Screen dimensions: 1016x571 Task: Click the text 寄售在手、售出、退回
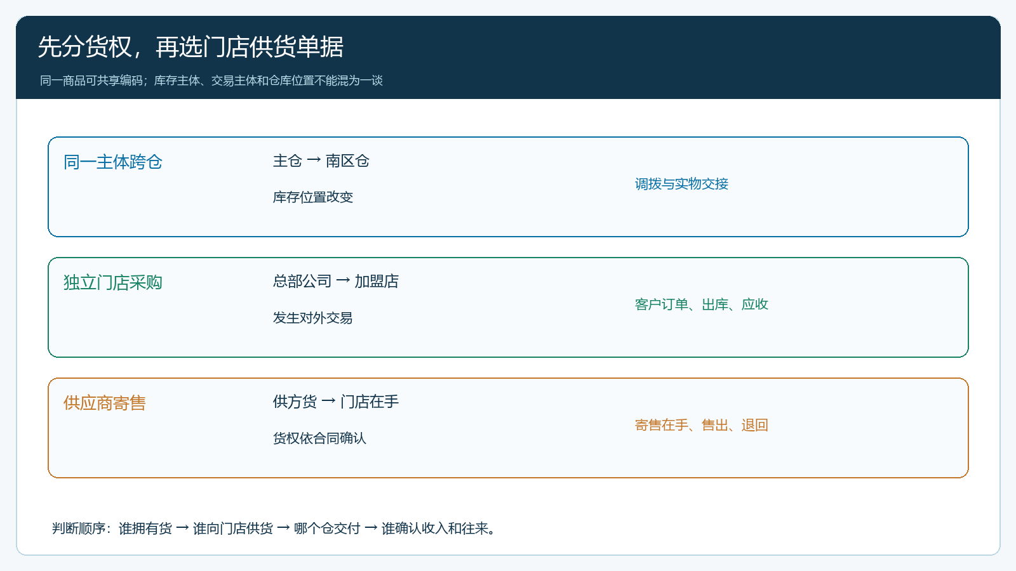coord(702,425)
